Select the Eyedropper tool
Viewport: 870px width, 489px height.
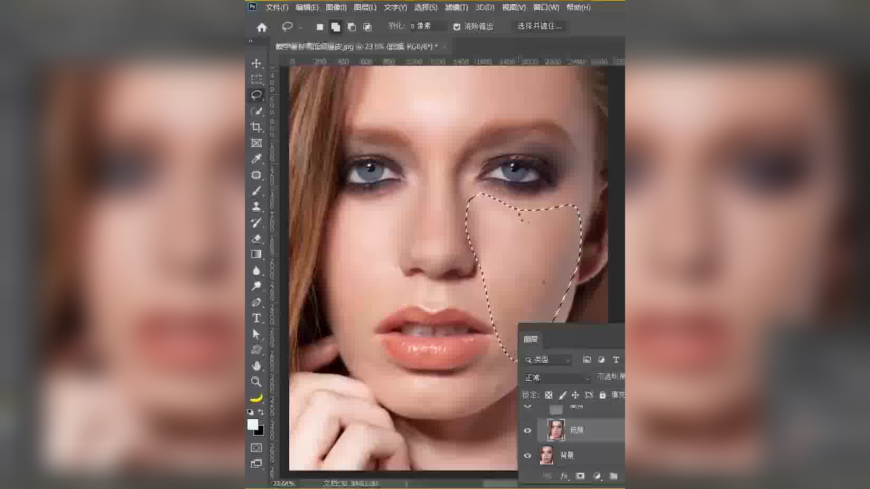tap(256, 159)
